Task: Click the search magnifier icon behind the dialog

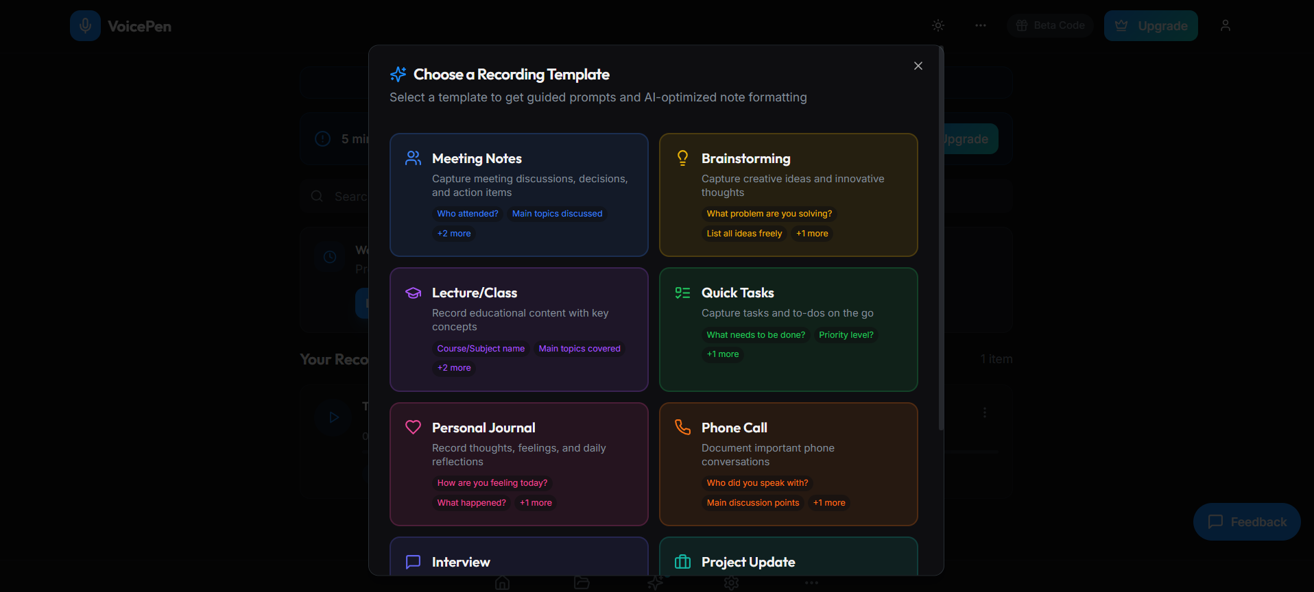Action: click(317, 197)
